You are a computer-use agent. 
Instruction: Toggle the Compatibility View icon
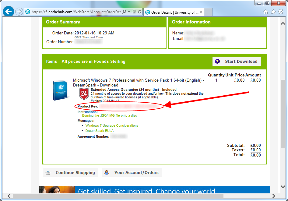tap(134, 12)
